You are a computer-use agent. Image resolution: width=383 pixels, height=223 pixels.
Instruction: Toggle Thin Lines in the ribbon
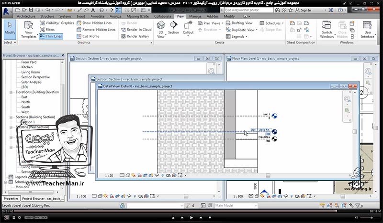pos(51,36)
